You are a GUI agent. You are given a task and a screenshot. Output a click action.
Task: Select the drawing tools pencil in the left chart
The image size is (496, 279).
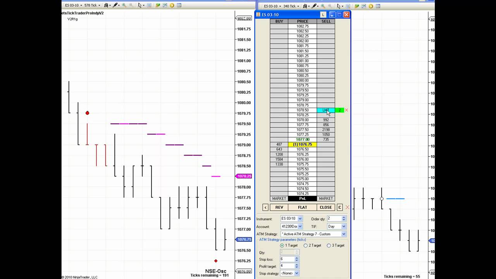pyautogui.click(x=115, y=5)
